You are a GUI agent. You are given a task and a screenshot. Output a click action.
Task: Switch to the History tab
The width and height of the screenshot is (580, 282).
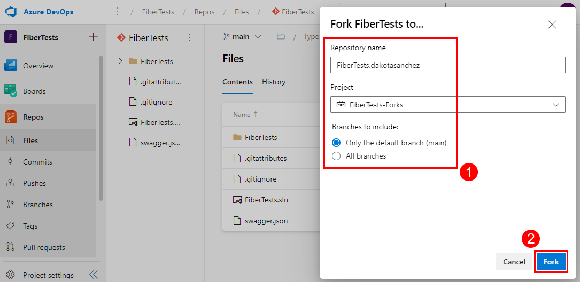tap(274, 82)
